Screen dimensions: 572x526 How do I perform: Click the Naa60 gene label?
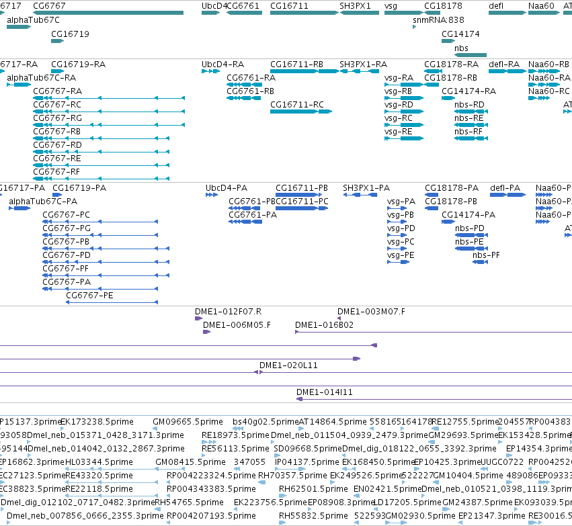[541, 6]
